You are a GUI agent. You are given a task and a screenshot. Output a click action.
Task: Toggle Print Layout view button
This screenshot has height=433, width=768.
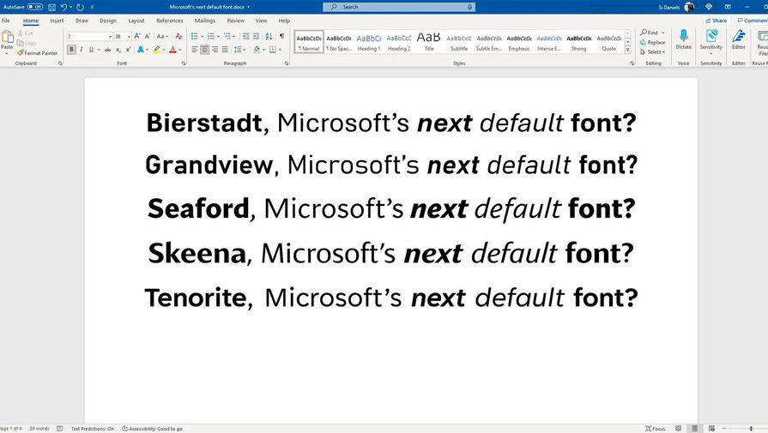tap(694, 429)
